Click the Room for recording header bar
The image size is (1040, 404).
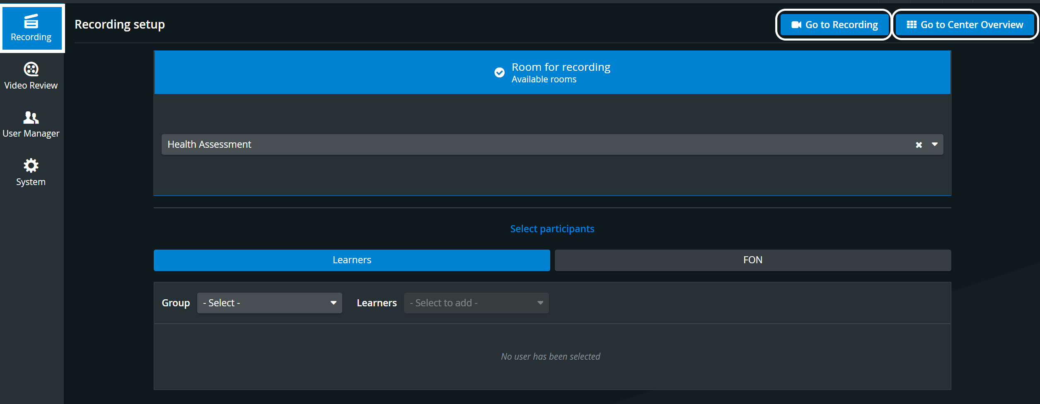click(x=552, y=72)
